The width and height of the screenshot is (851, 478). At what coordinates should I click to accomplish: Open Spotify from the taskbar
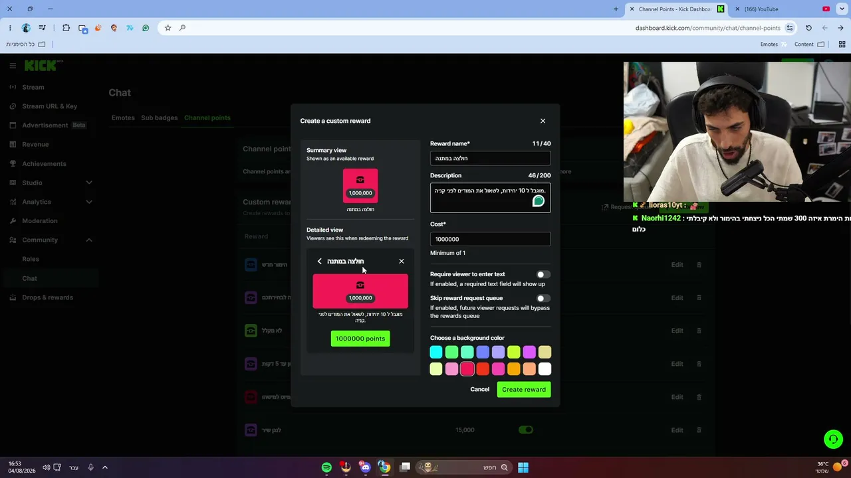[326, 467]
